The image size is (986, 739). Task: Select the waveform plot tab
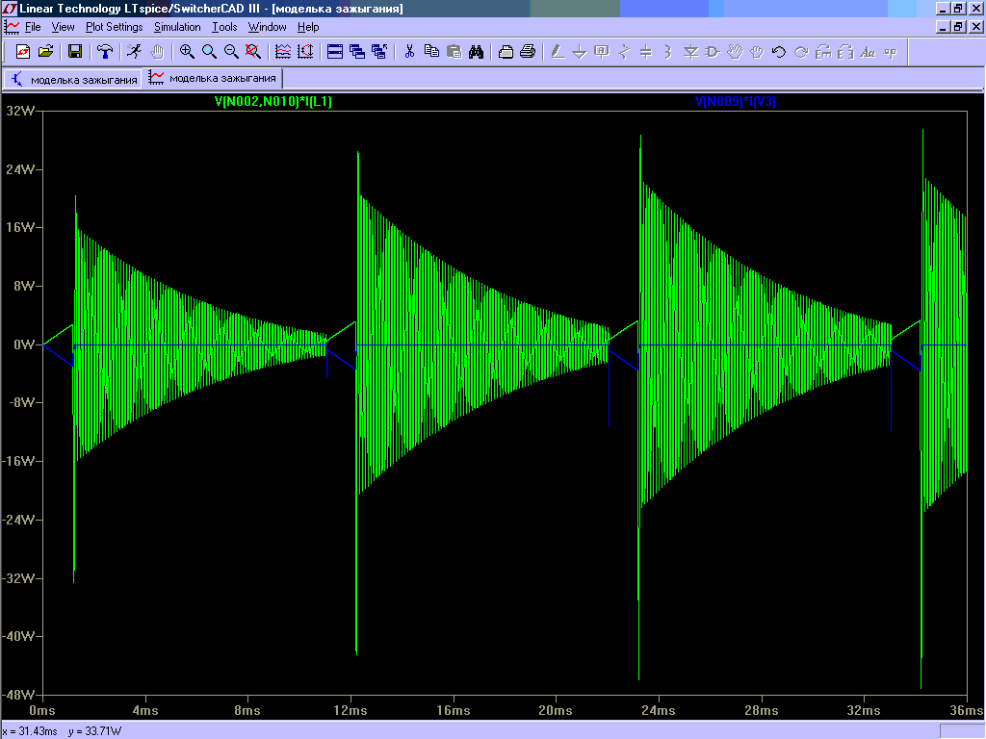[213, 79]
